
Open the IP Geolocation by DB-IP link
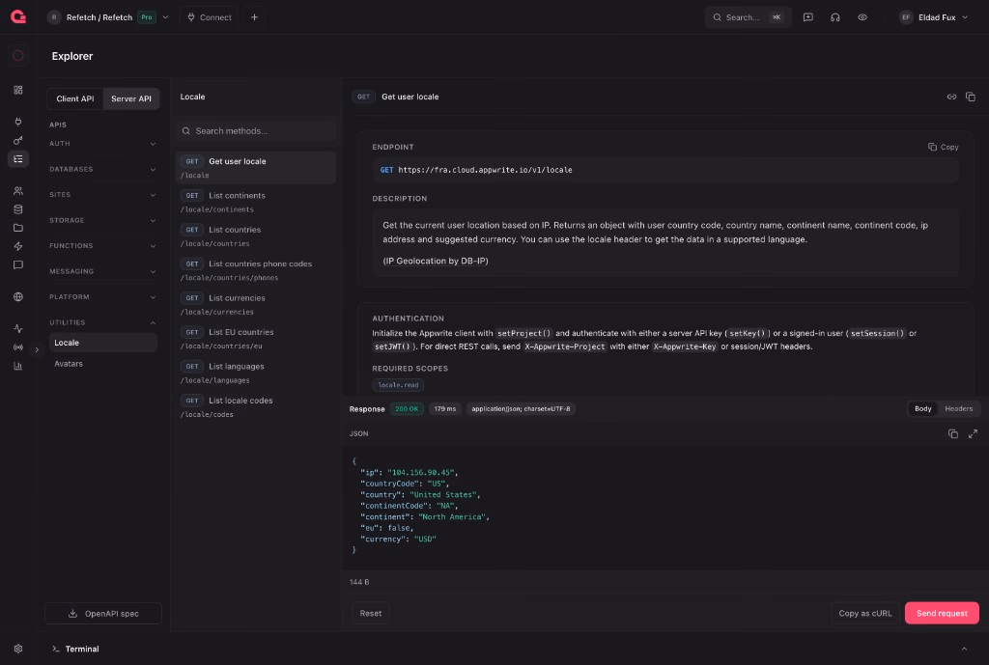[x=436, y=261]
